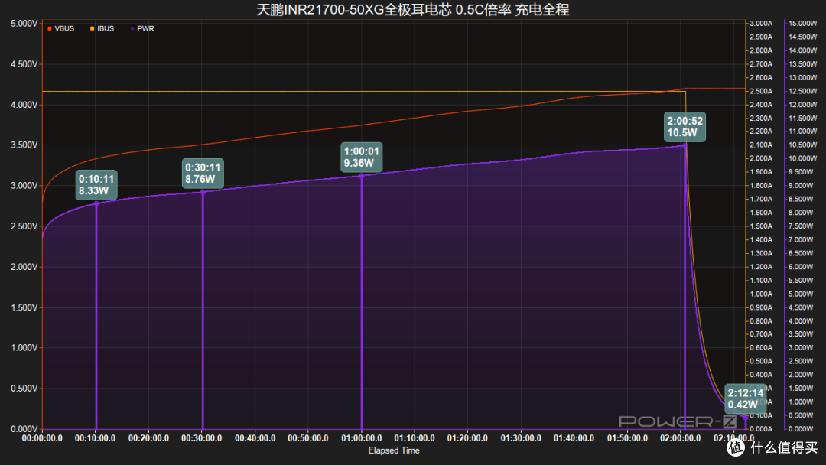Click the orange IBUS legend color square
826x465 pixels.
pos(93,28)
